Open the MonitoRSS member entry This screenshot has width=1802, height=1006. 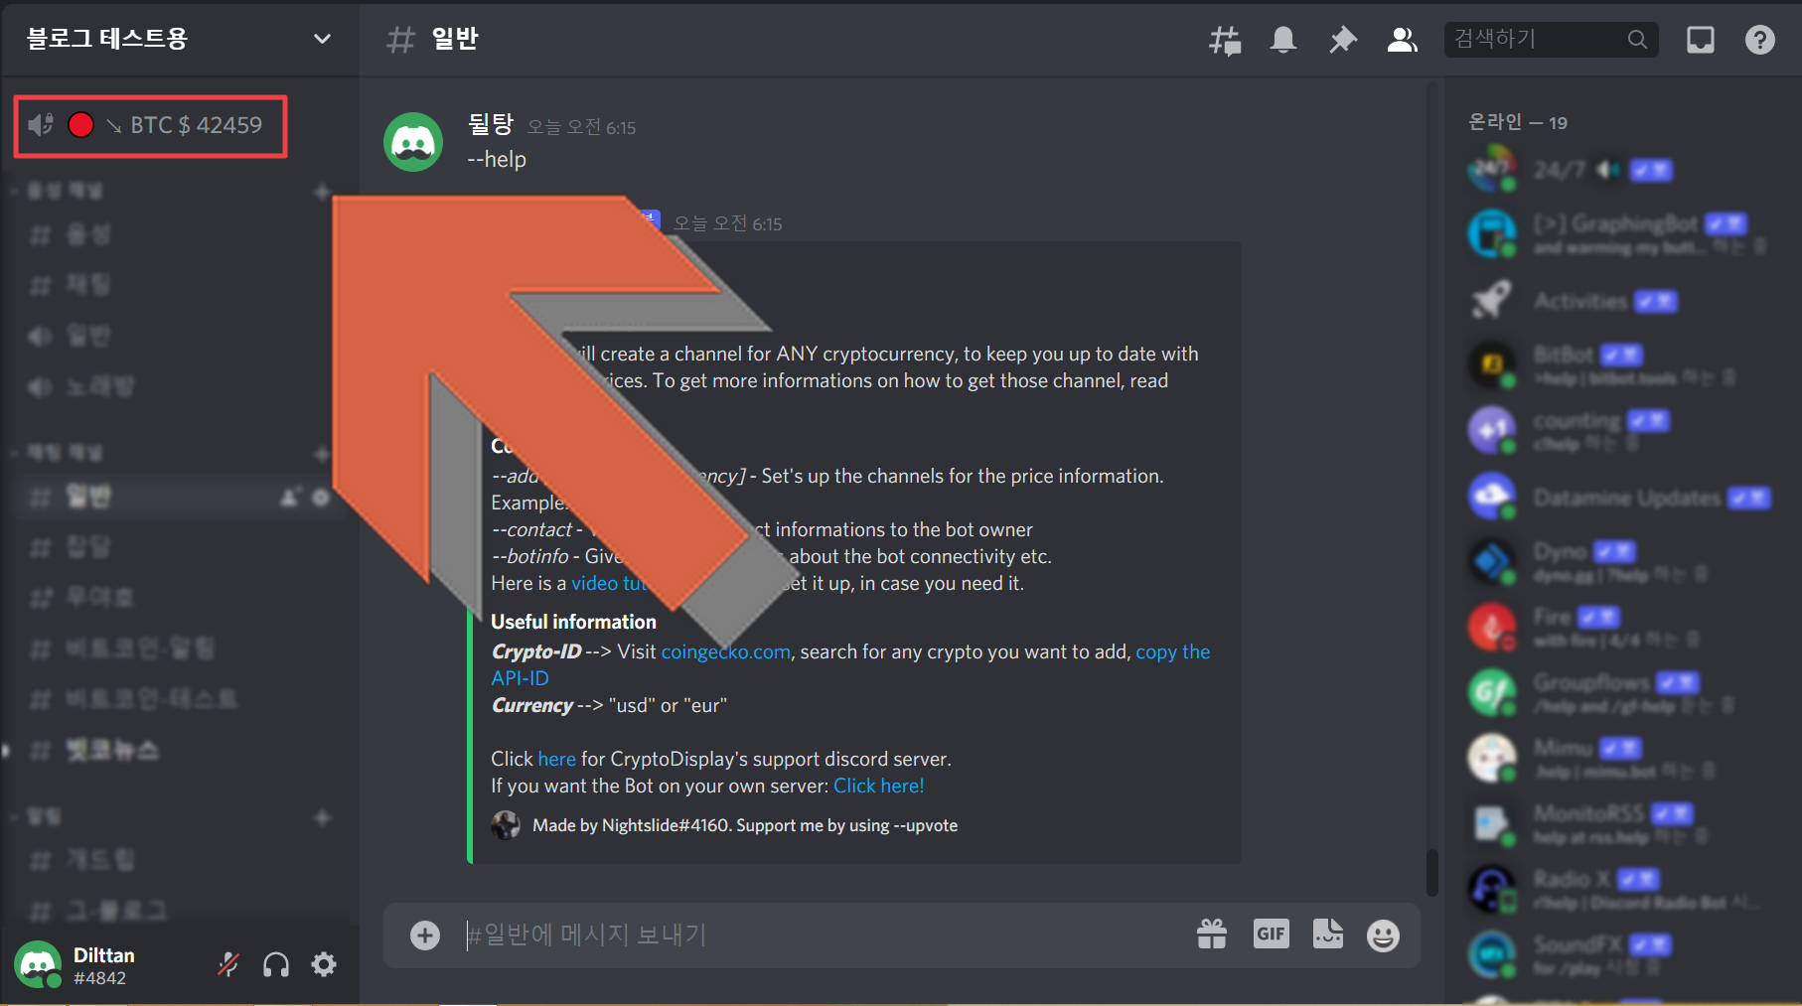point(1617,823)
